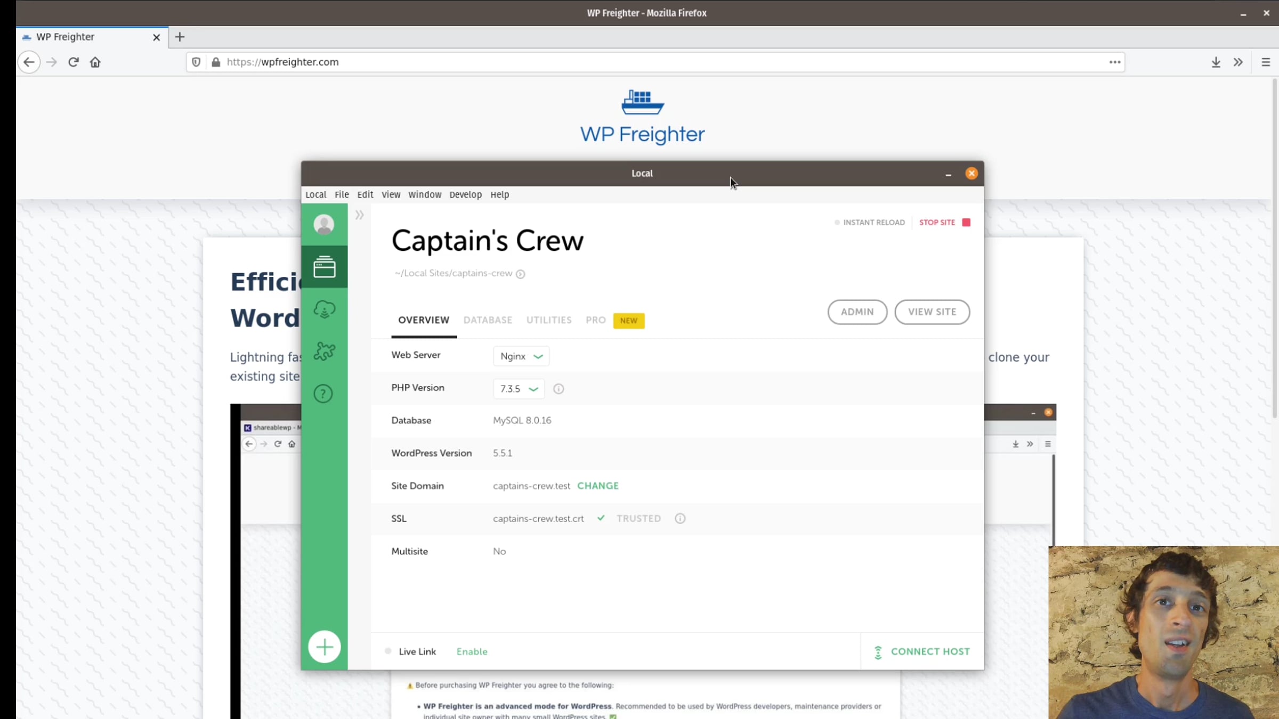Click the Captain's Crew site title
This screenshot has height=719, width=1279.
pos(487,240)
